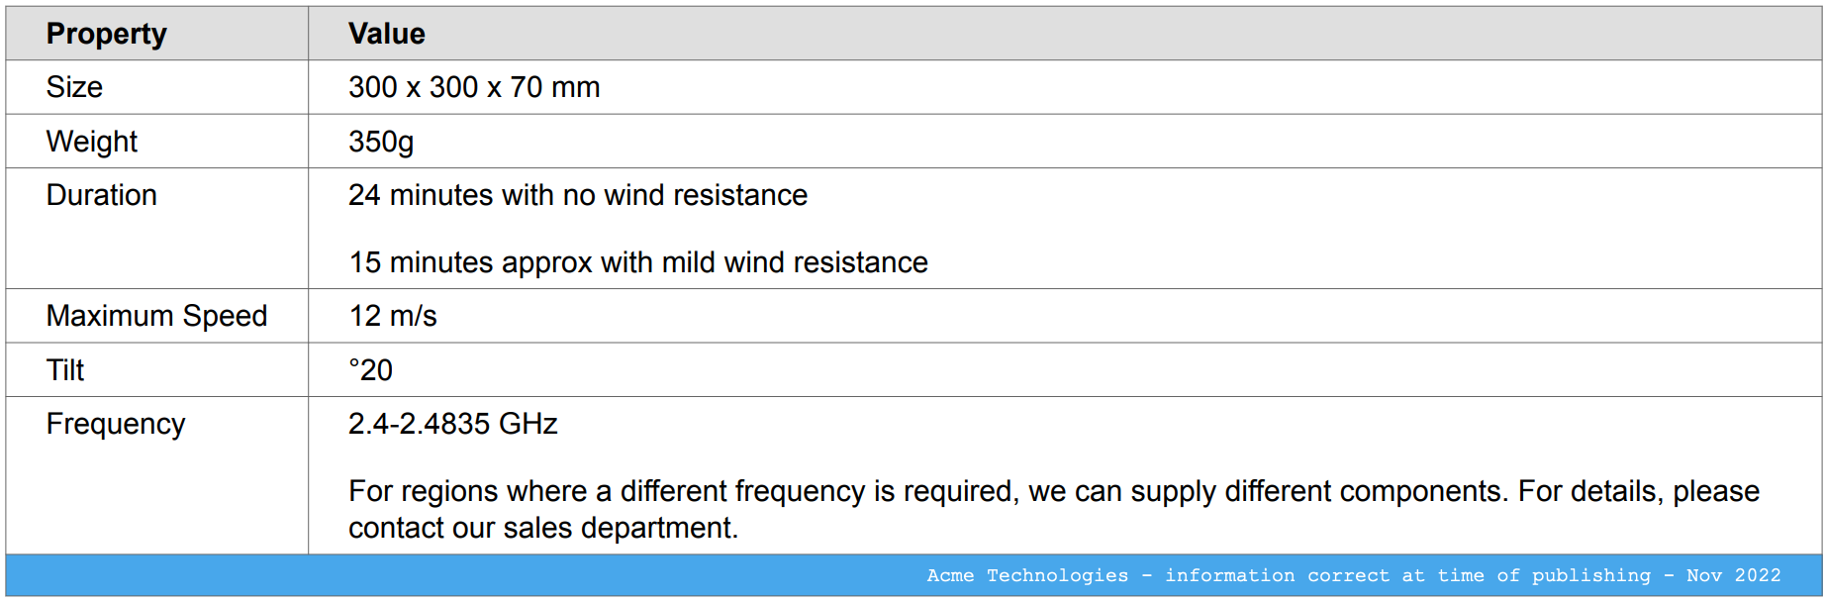Select the Frequency row label
The height and width of the screenshot is (602, 1825).
(x=115, y=424)
